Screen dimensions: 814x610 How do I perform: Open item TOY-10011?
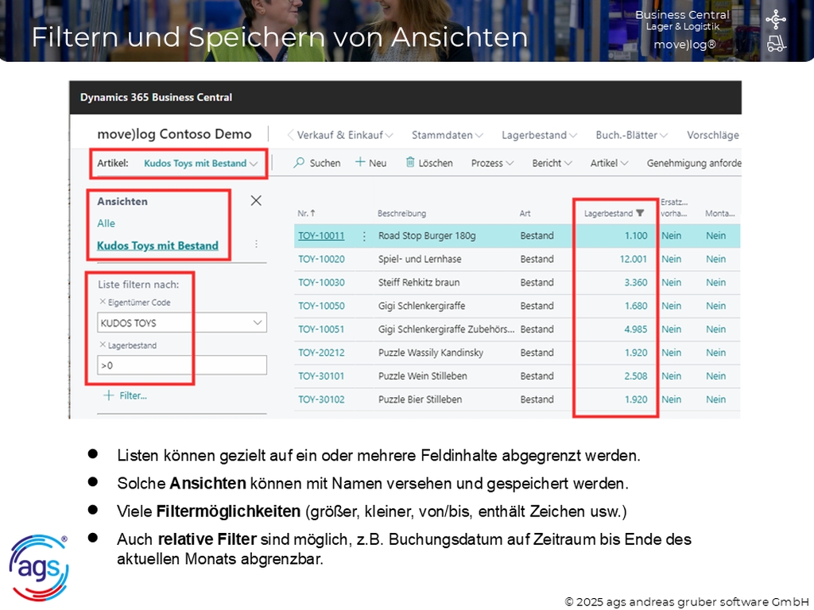pos(321,236)
